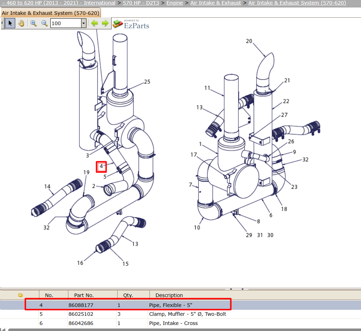The width and height of the screenshot is (361, 331).
Task: Click callout number 8 in diagram
Action: [259, 221]
